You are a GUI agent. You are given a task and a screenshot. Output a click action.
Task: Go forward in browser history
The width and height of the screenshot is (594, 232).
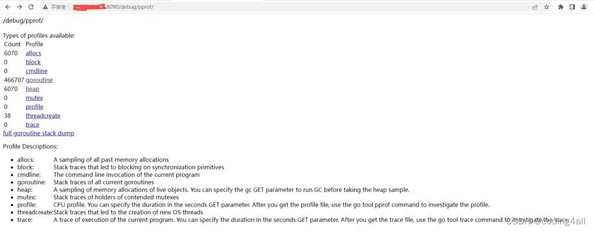click(x=20, y=7)
